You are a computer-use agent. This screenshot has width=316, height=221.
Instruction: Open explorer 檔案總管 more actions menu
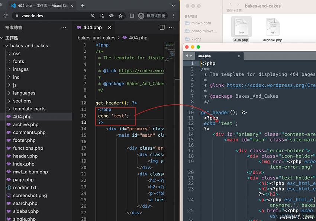point(64,27)
